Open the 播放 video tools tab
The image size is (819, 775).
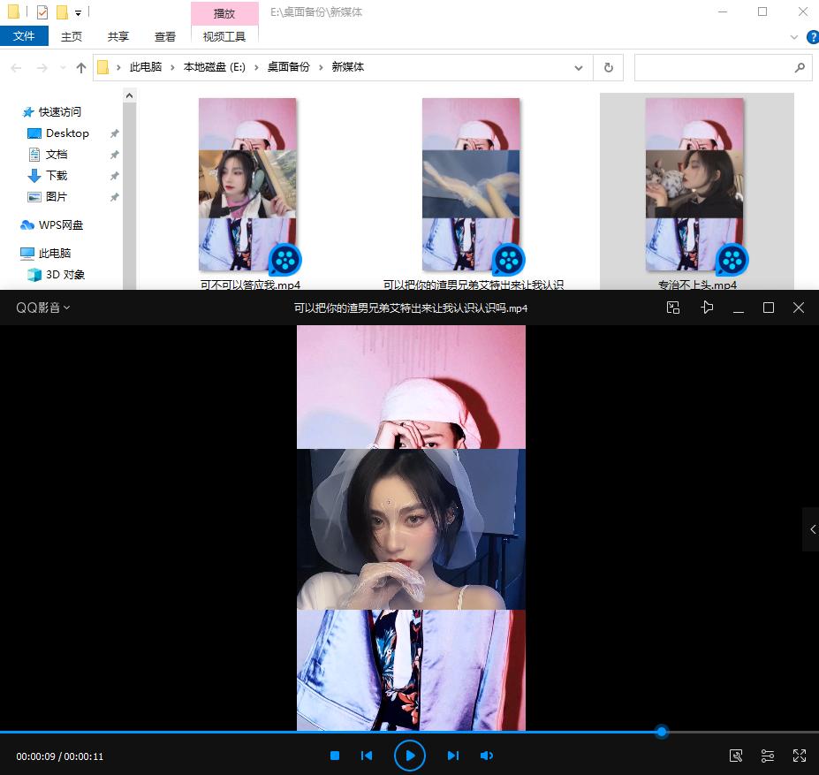[224, 13]
